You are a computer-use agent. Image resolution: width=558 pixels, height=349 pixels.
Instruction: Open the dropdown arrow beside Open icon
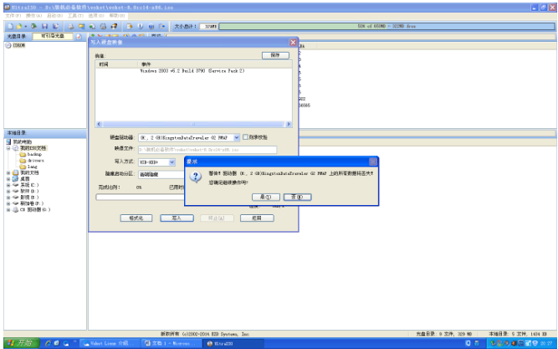pos(26,26)
